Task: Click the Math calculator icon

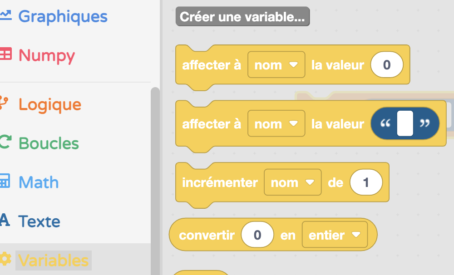Action: click(5, 181)
